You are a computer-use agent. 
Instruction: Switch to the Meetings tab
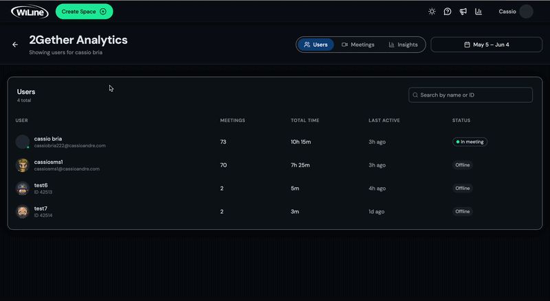(x=358, y=45)
